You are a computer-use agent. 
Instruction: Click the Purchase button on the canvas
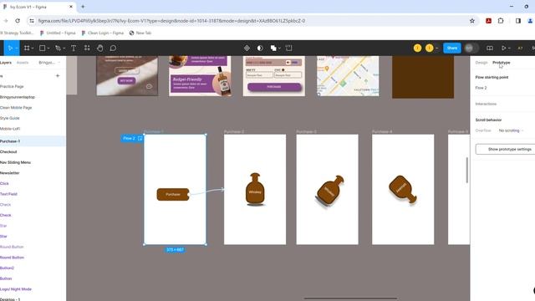coord(173,194)
